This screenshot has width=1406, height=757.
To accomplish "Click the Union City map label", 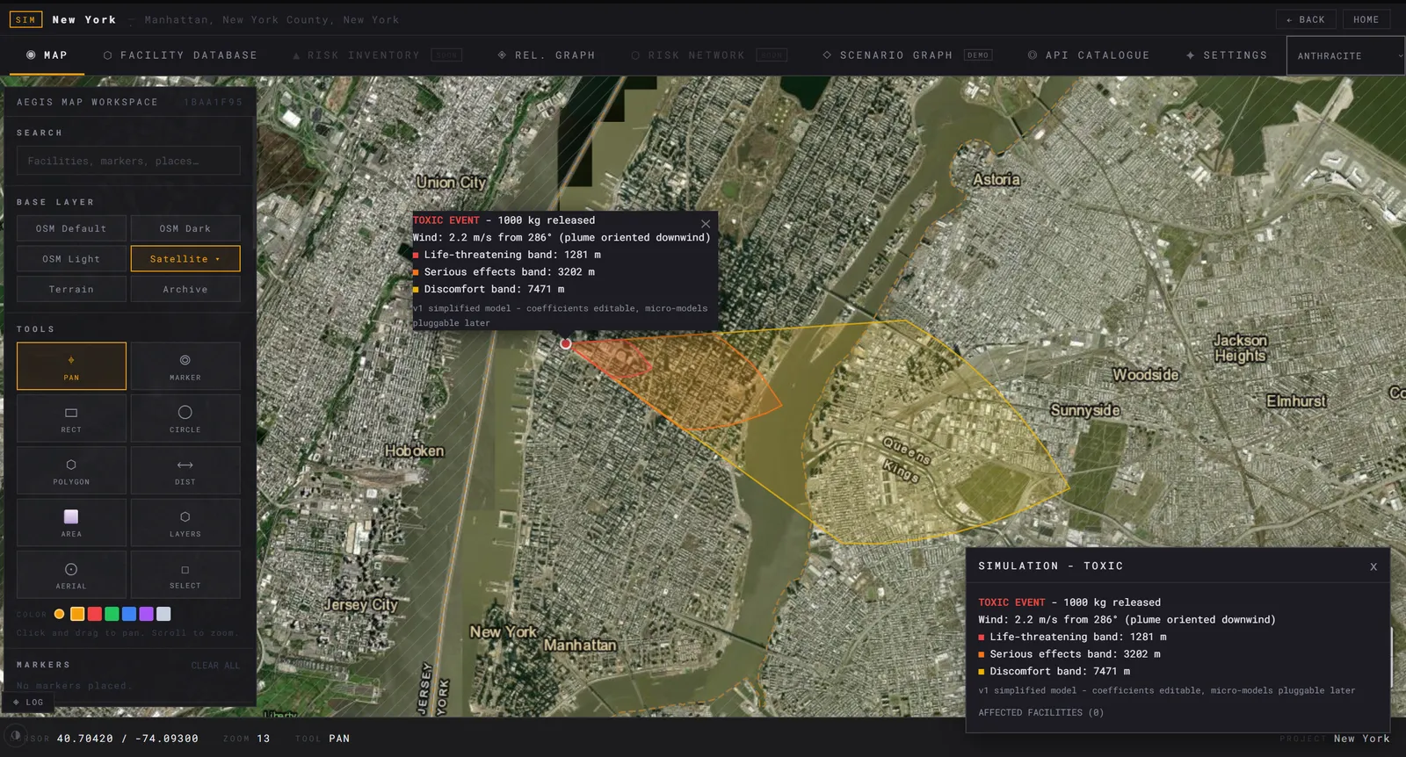I will (x=451, y=183).
